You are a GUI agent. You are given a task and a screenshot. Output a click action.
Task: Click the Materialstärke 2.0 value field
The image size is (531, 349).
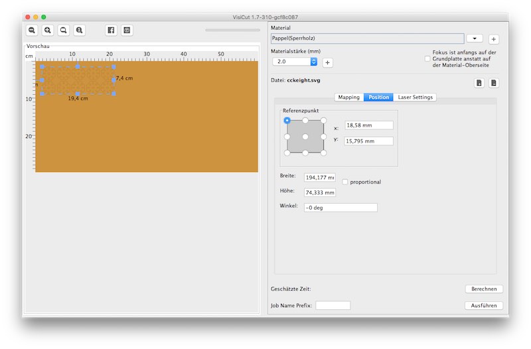[x=291, y=62]
